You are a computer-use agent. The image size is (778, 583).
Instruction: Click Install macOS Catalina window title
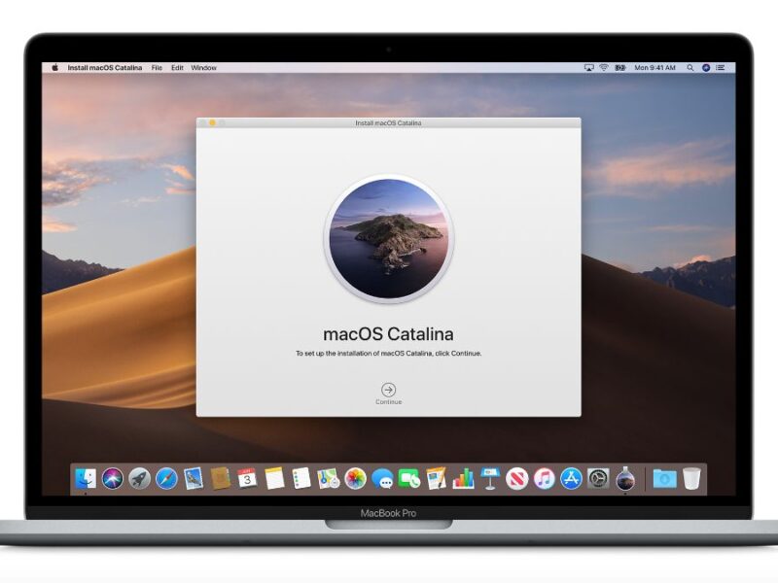point(388,123)
